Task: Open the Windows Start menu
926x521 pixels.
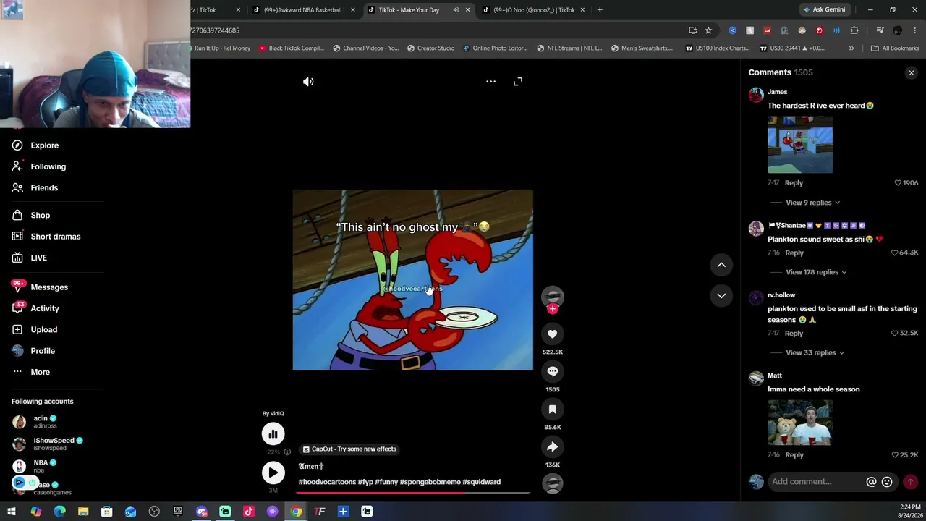Action: [x=12, y=512]
